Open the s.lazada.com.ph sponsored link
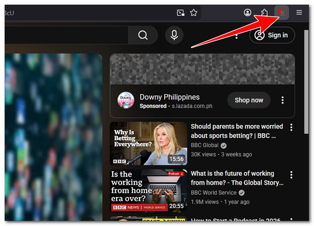This screenshot has height=226, width=314. [x=192, y=106]
